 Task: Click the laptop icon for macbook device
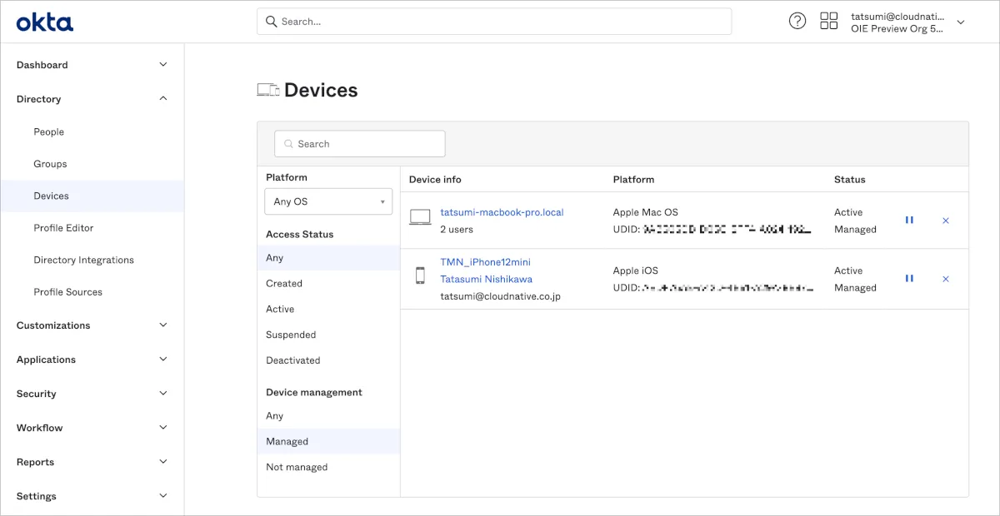pyautogui.click(x=420, y=218)
